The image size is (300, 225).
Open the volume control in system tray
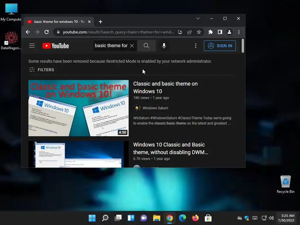coord(271,218)
